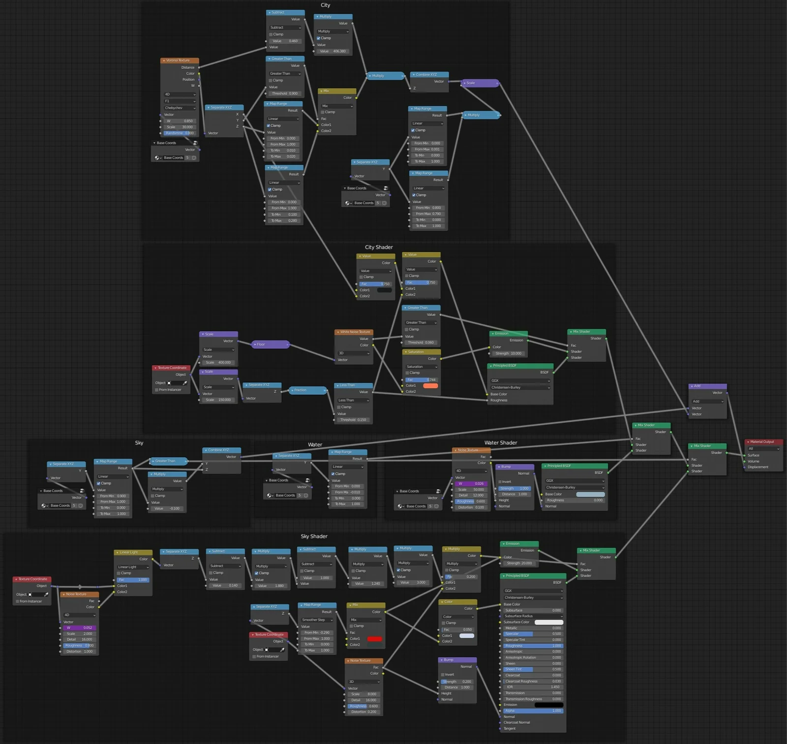
Task: Collapse the Voronoi Texture node with its header triangle
Action: tap(164, 60)
